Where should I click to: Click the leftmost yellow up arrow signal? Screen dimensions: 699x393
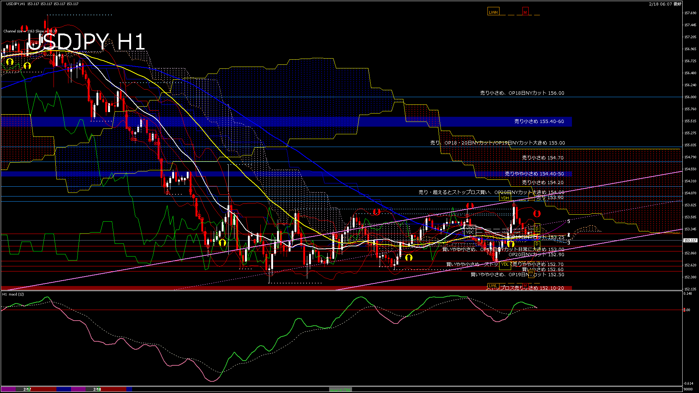tap(10, 62)
